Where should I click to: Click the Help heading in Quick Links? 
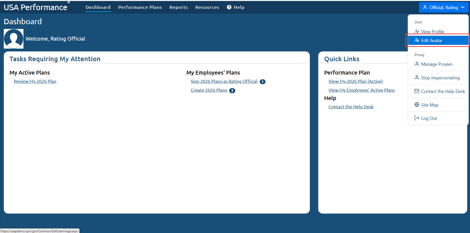330,98
